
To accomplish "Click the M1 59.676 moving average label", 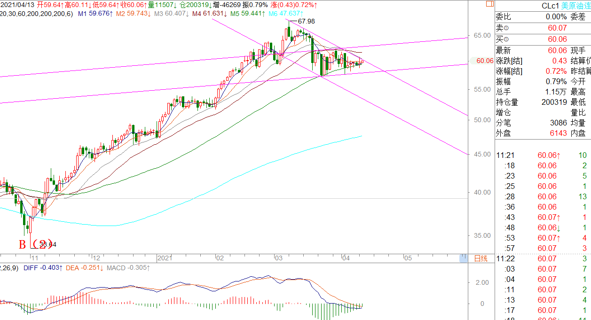I will point(95,14).
